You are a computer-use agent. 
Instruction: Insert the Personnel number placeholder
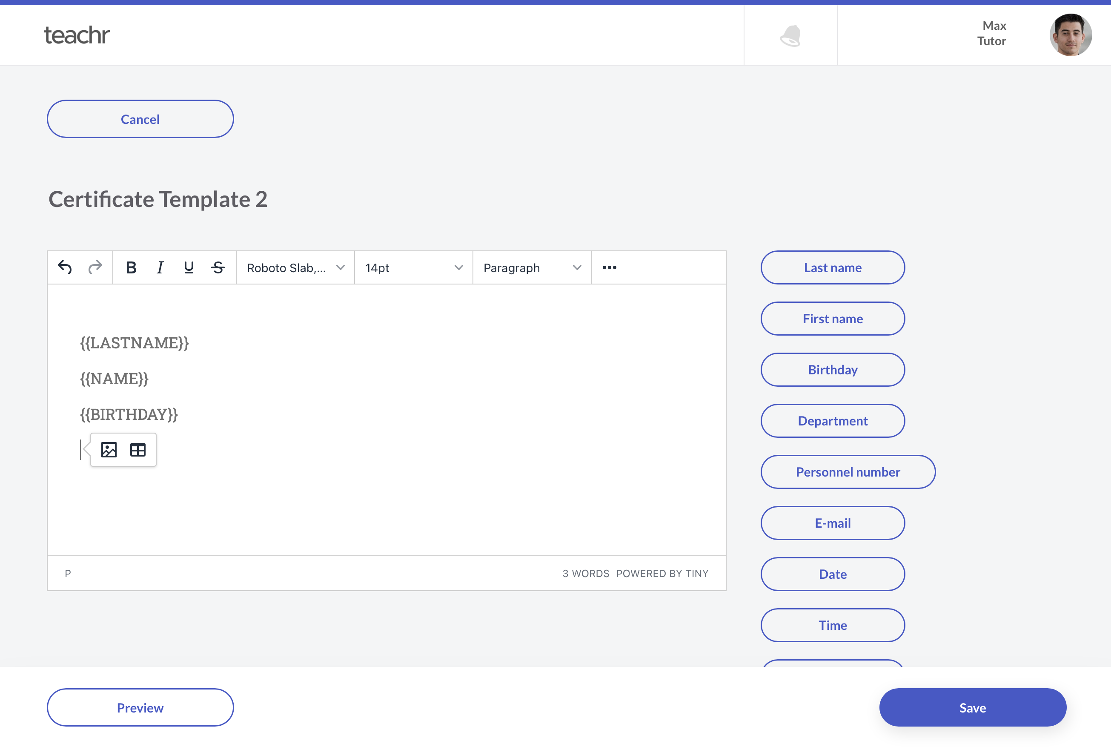(848, 471)
